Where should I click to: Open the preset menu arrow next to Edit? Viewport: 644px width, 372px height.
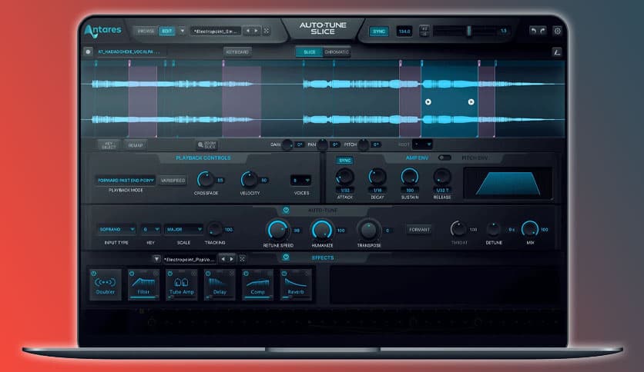[183, 31]
